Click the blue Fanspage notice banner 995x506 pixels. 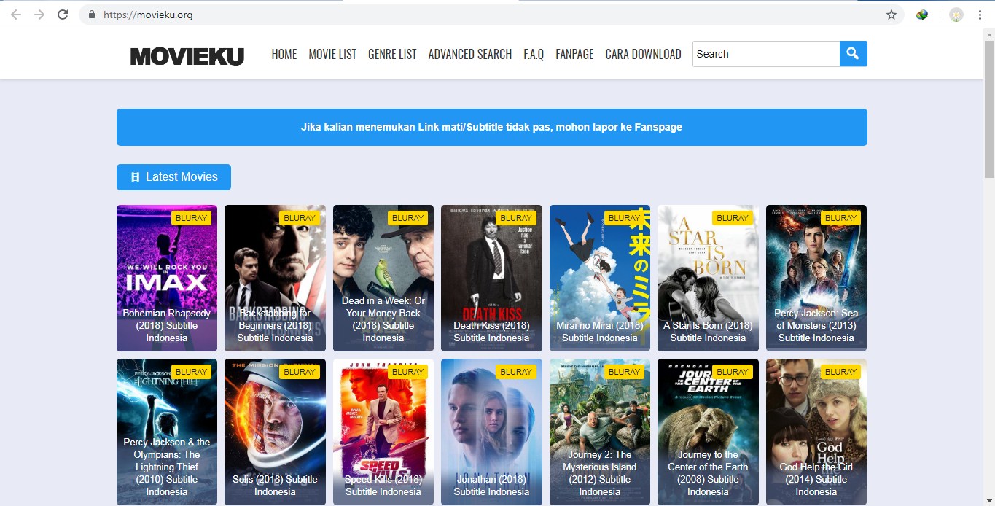point(492,127)
